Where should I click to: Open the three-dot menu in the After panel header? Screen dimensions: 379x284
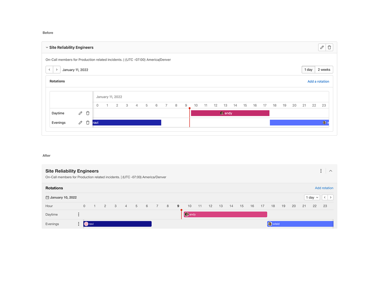tap(321, 171)
